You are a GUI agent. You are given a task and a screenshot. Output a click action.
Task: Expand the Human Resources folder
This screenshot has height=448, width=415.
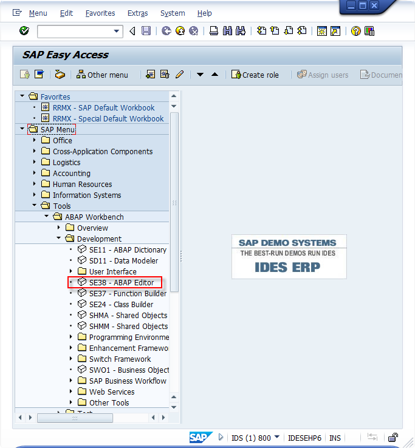(34, 184)
